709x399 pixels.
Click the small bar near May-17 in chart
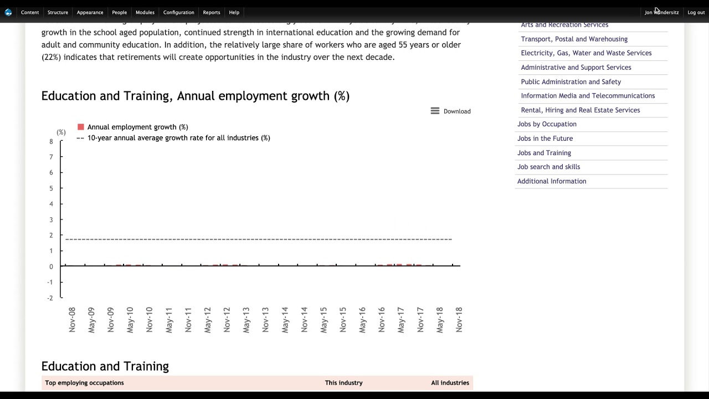(x=399, y=265)
